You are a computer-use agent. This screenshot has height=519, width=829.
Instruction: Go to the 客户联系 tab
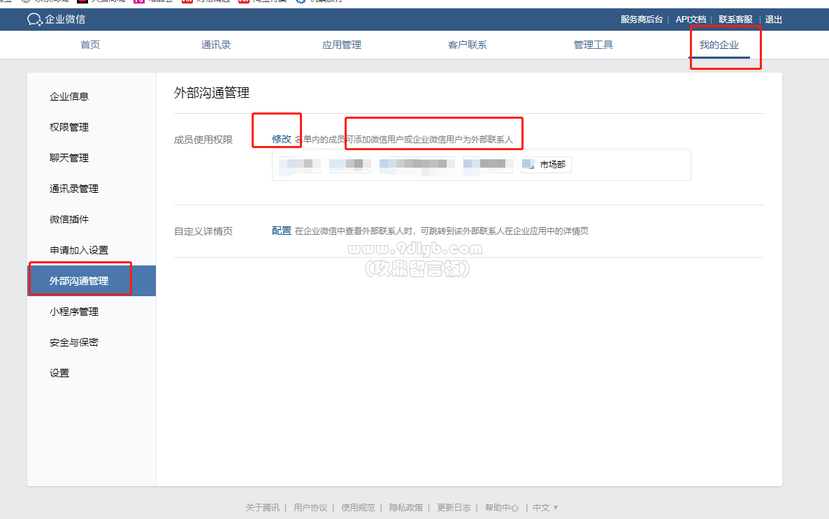click(x=468, y=45)
